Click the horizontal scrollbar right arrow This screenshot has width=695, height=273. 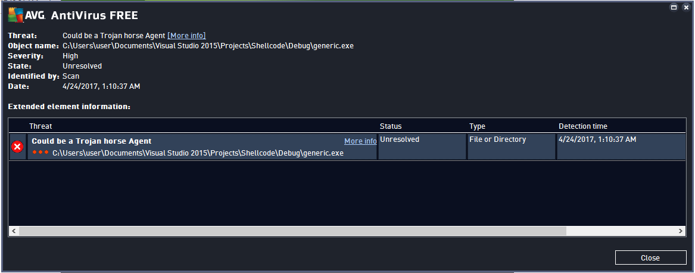[x=681, y=231]
